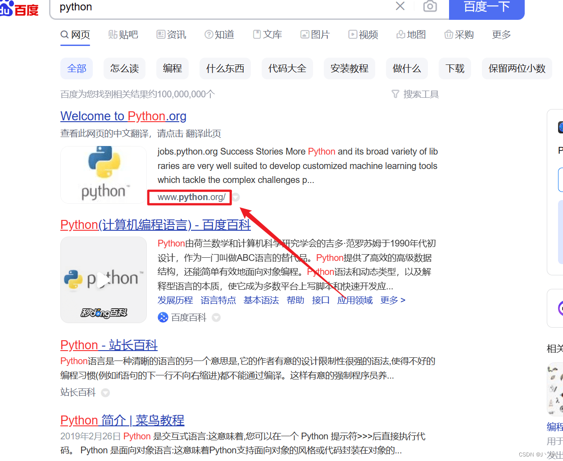Switch to the 视频 tab
Viewport: 563px width, 461px height.
click(363, 35)
